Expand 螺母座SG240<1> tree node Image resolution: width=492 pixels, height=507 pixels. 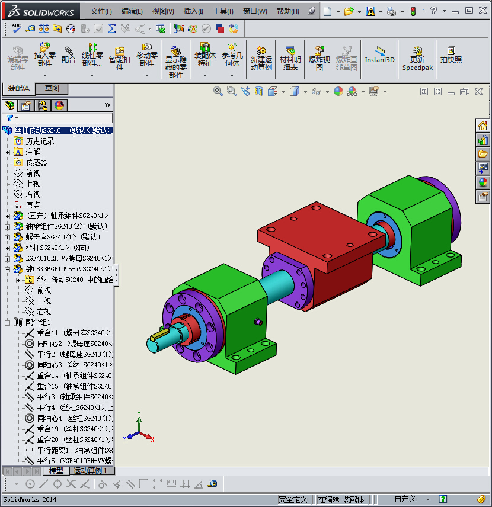8,238
